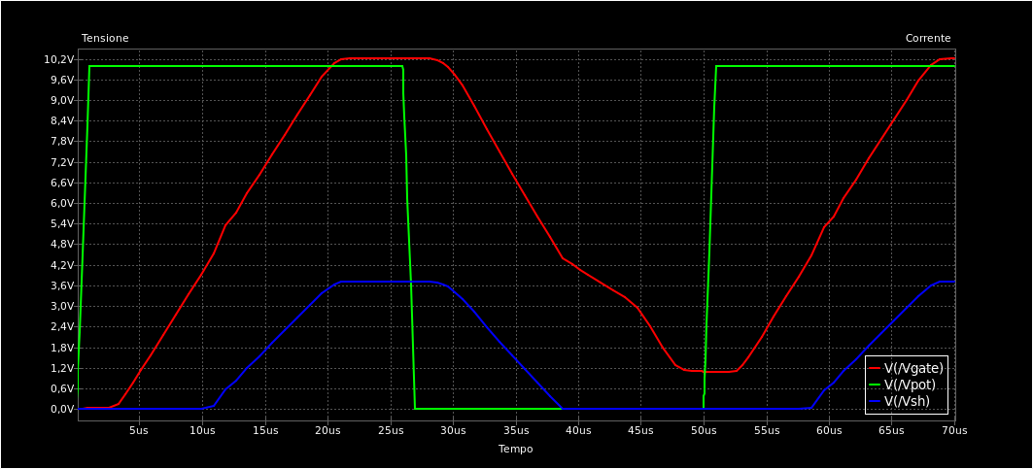The height and width of the screenshot is (469, 1033).
Task: Click the 6,0V y-axis tick label
Action: pos(62,203)
